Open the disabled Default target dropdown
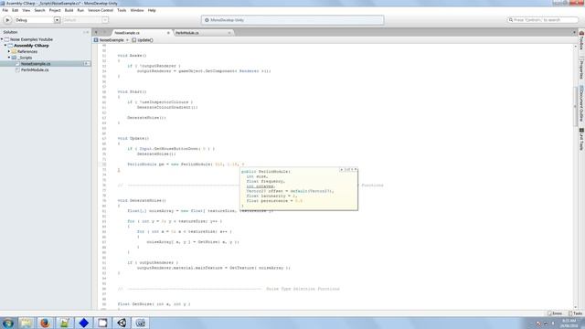Image resolution: width=585 pixels, height=329 pixels. [x=85, y=20]
